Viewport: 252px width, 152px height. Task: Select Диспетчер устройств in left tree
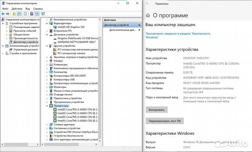click(26, 42)
